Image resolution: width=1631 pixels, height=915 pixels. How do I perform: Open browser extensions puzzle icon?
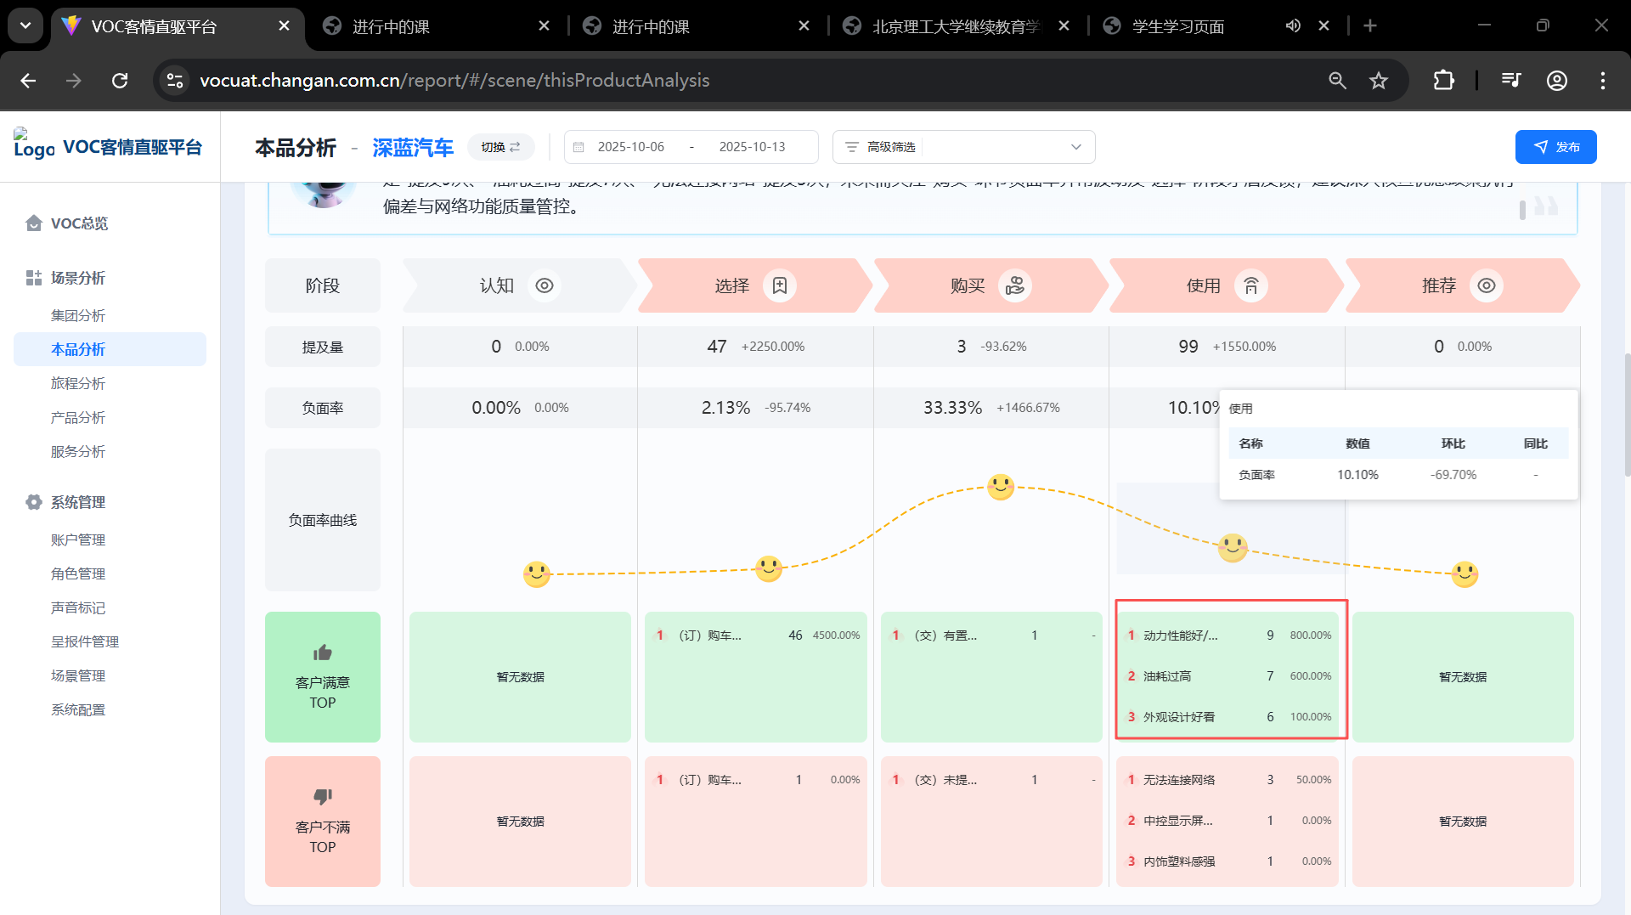[x=1443, y=81]
